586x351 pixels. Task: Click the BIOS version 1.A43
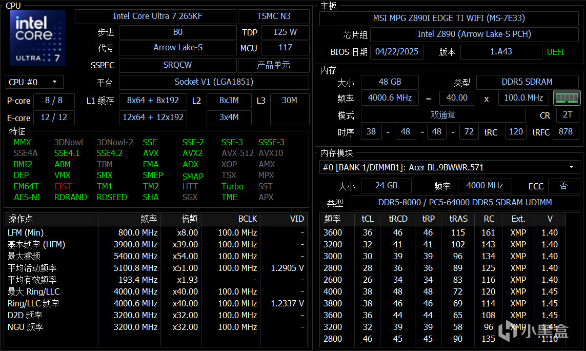501,52
